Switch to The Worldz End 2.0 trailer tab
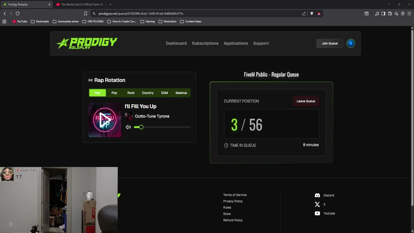 coord(80,5)
